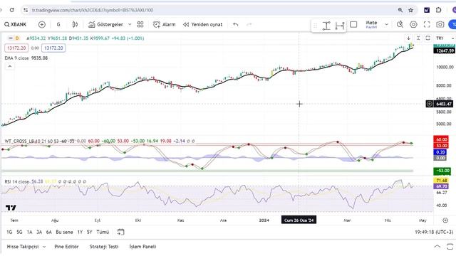This screenshot has width=456, height=256.
Task: Open the XBANK symbol search
Action: click(x=16, y=25)
